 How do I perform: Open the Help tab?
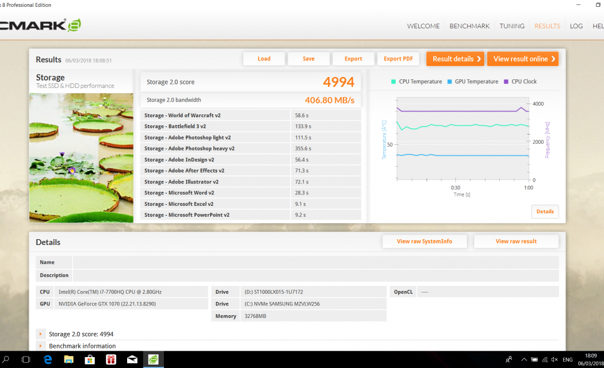click(598, 26)
